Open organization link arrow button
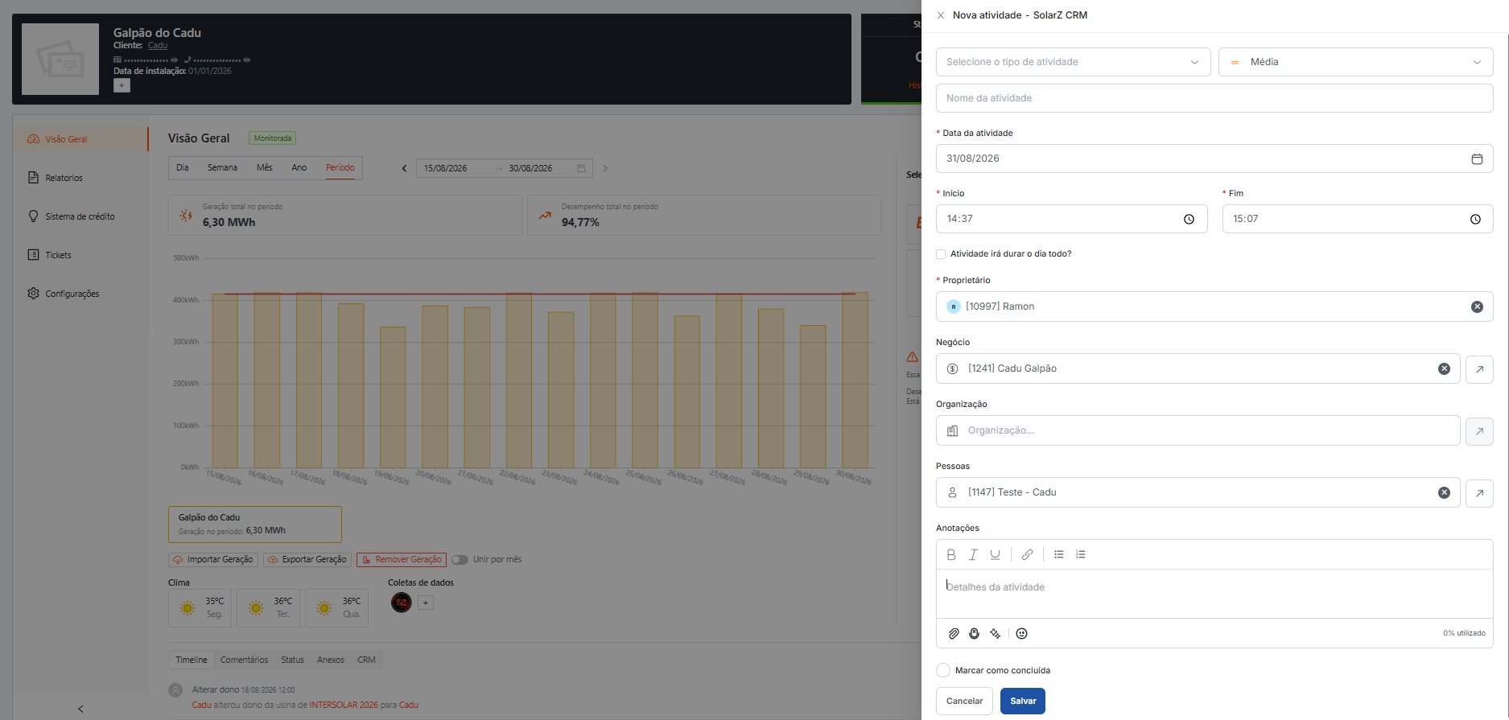The width and height of the screenshot is (1509, 720). [1479, 431]
